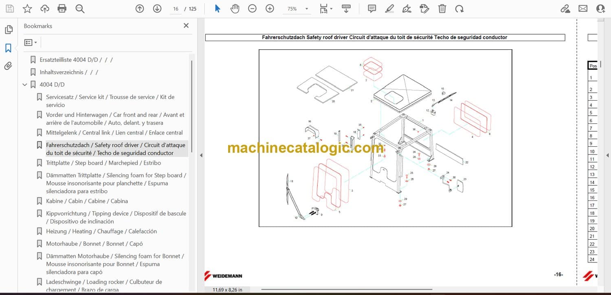Click the total page count 125

point(193,9)
